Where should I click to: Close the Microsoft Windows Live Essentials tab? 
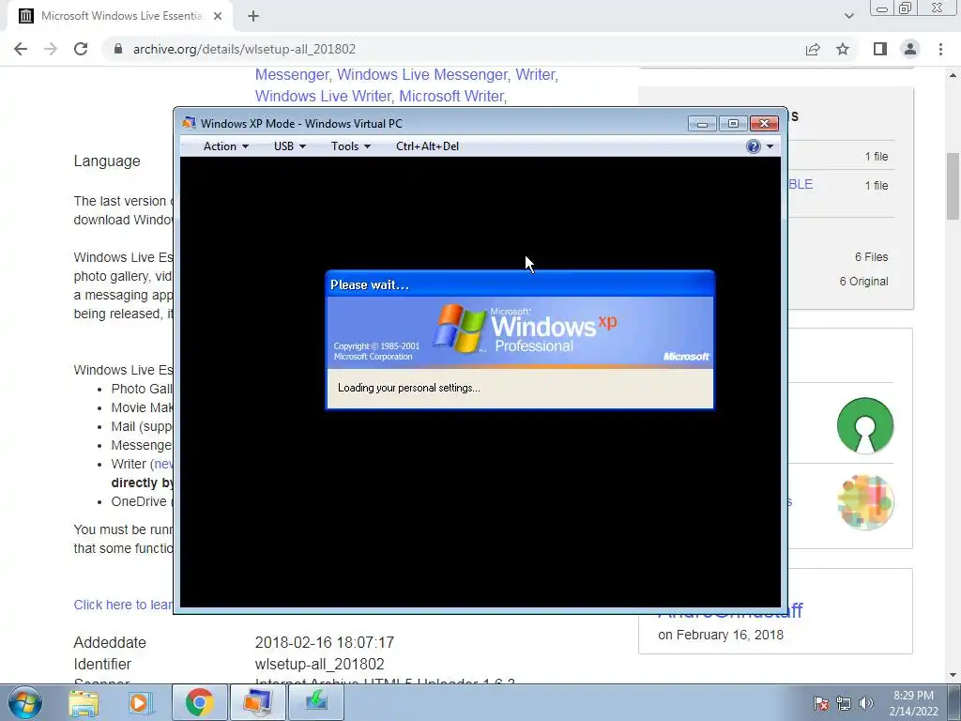(x=218, y=17)
